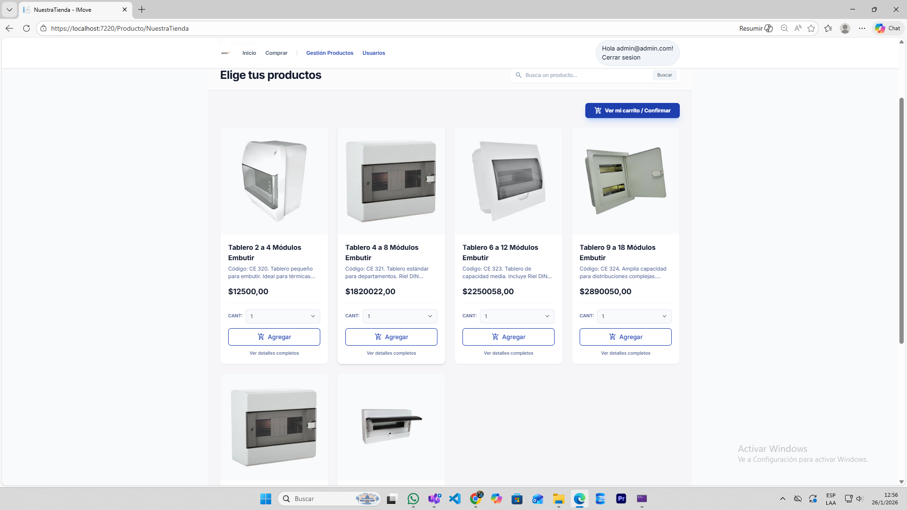Launch WhatsApp from the taskbar
Image resolution: width=907 pixels, height=510 pixels.
click(x=413, y=499)
